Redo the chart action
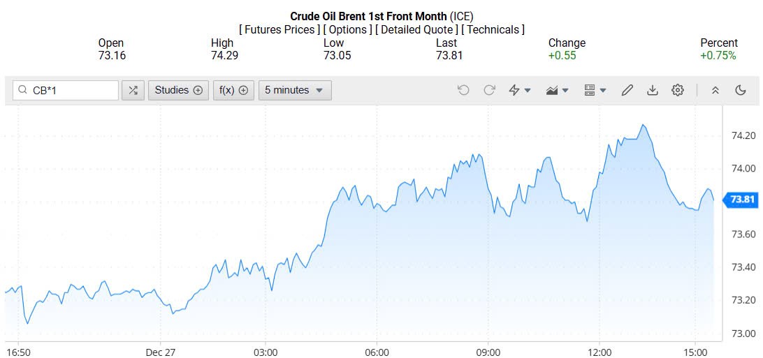This screenshot has height=358, width=763. pyautogui.click(x=489, y=90)
